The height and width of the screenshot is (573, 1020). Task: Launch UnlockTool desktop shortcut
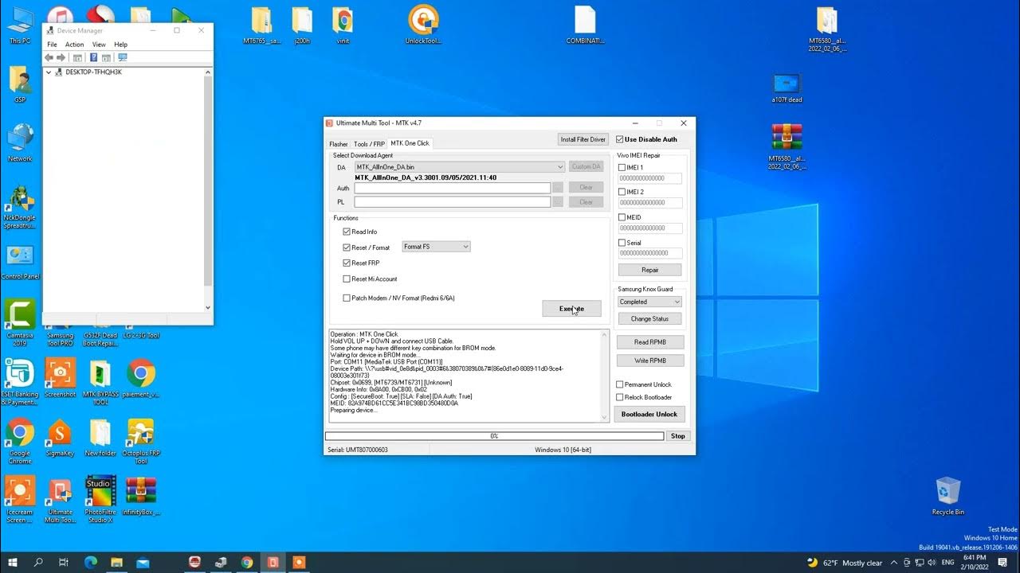tap(423, 25)
